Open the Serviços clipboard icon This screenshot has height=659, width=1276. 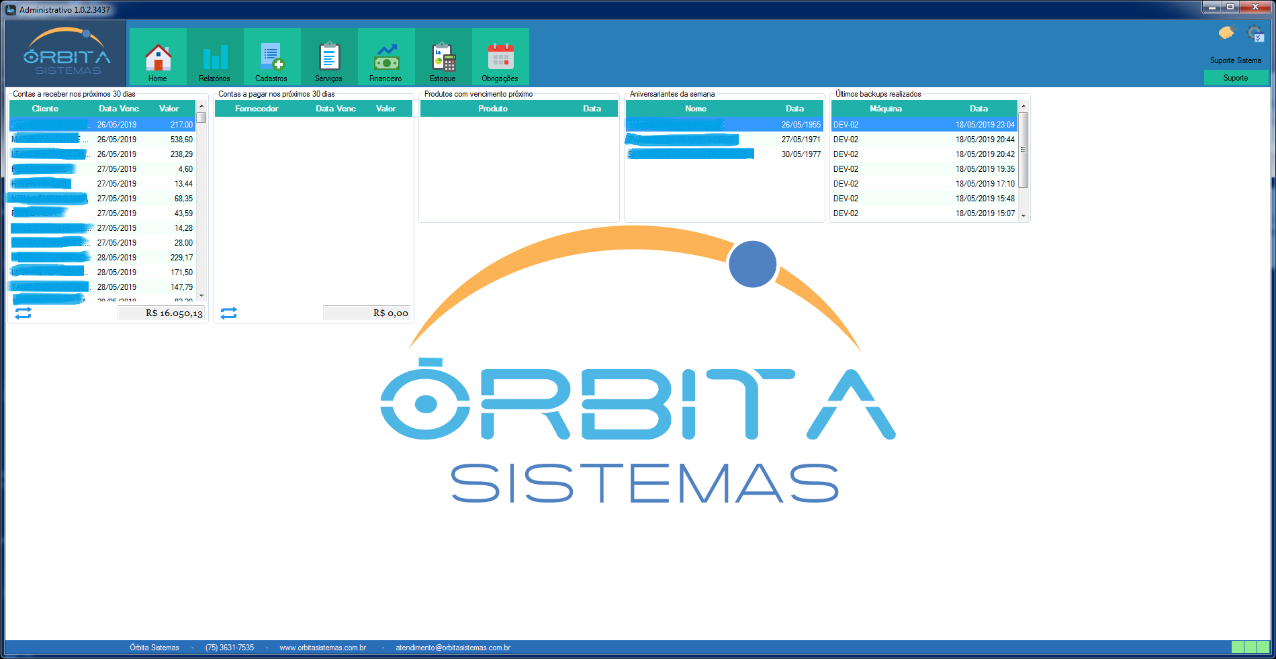(329, 58)
